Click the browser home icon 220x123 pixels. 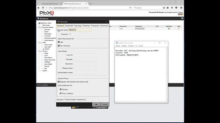click(x=38, y=8)
